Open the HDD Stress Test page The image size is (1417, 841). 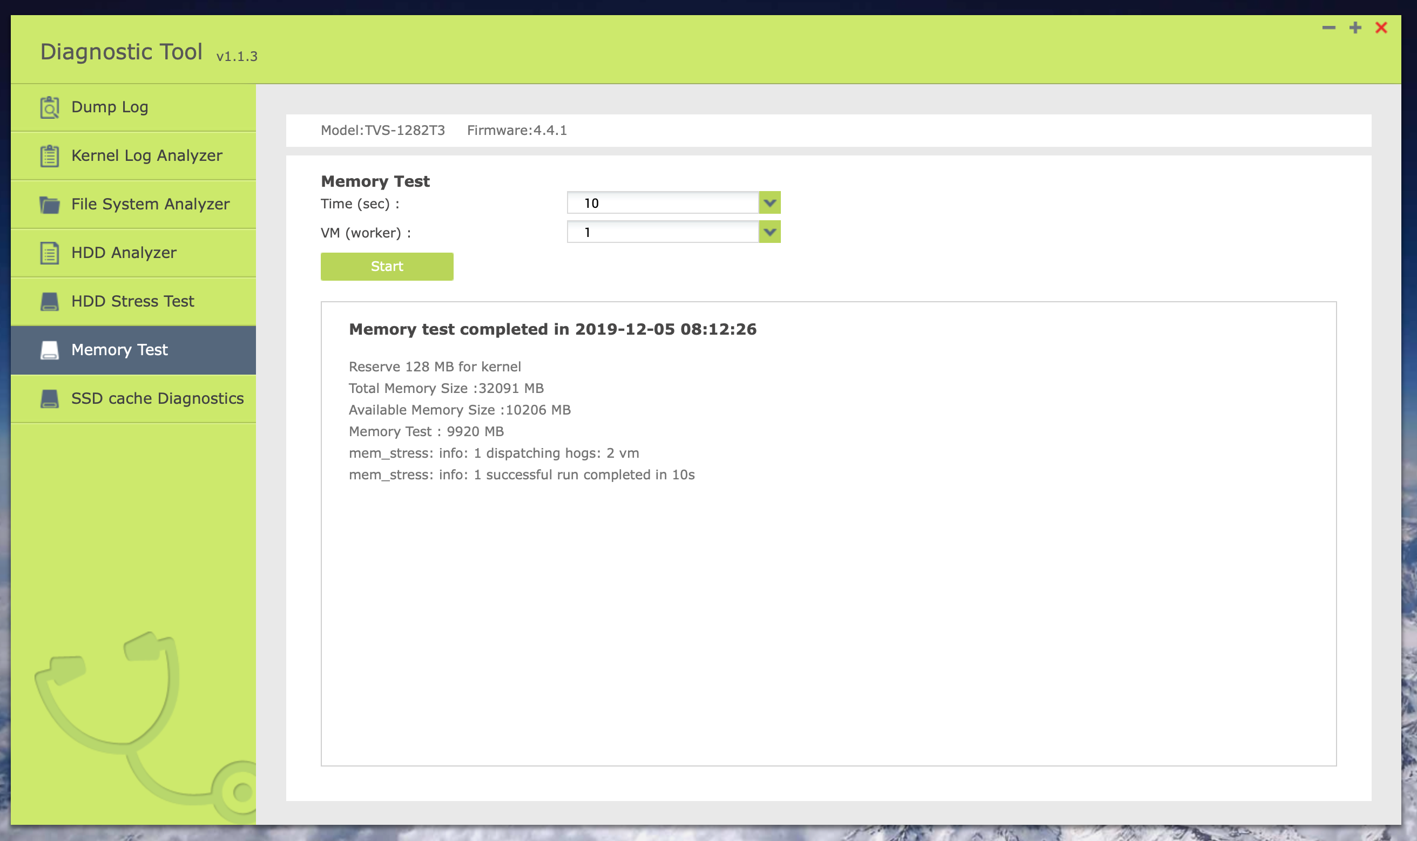(x=133, y=302)
